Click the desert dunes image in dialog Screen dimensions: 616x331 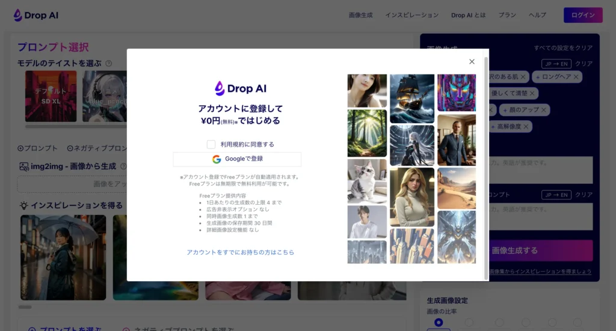(x=457, y=188)
